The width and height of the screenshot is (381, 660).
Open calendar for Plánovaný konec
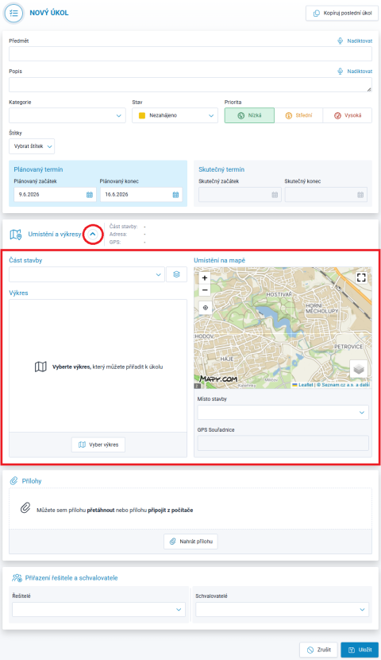coord(175,195)
